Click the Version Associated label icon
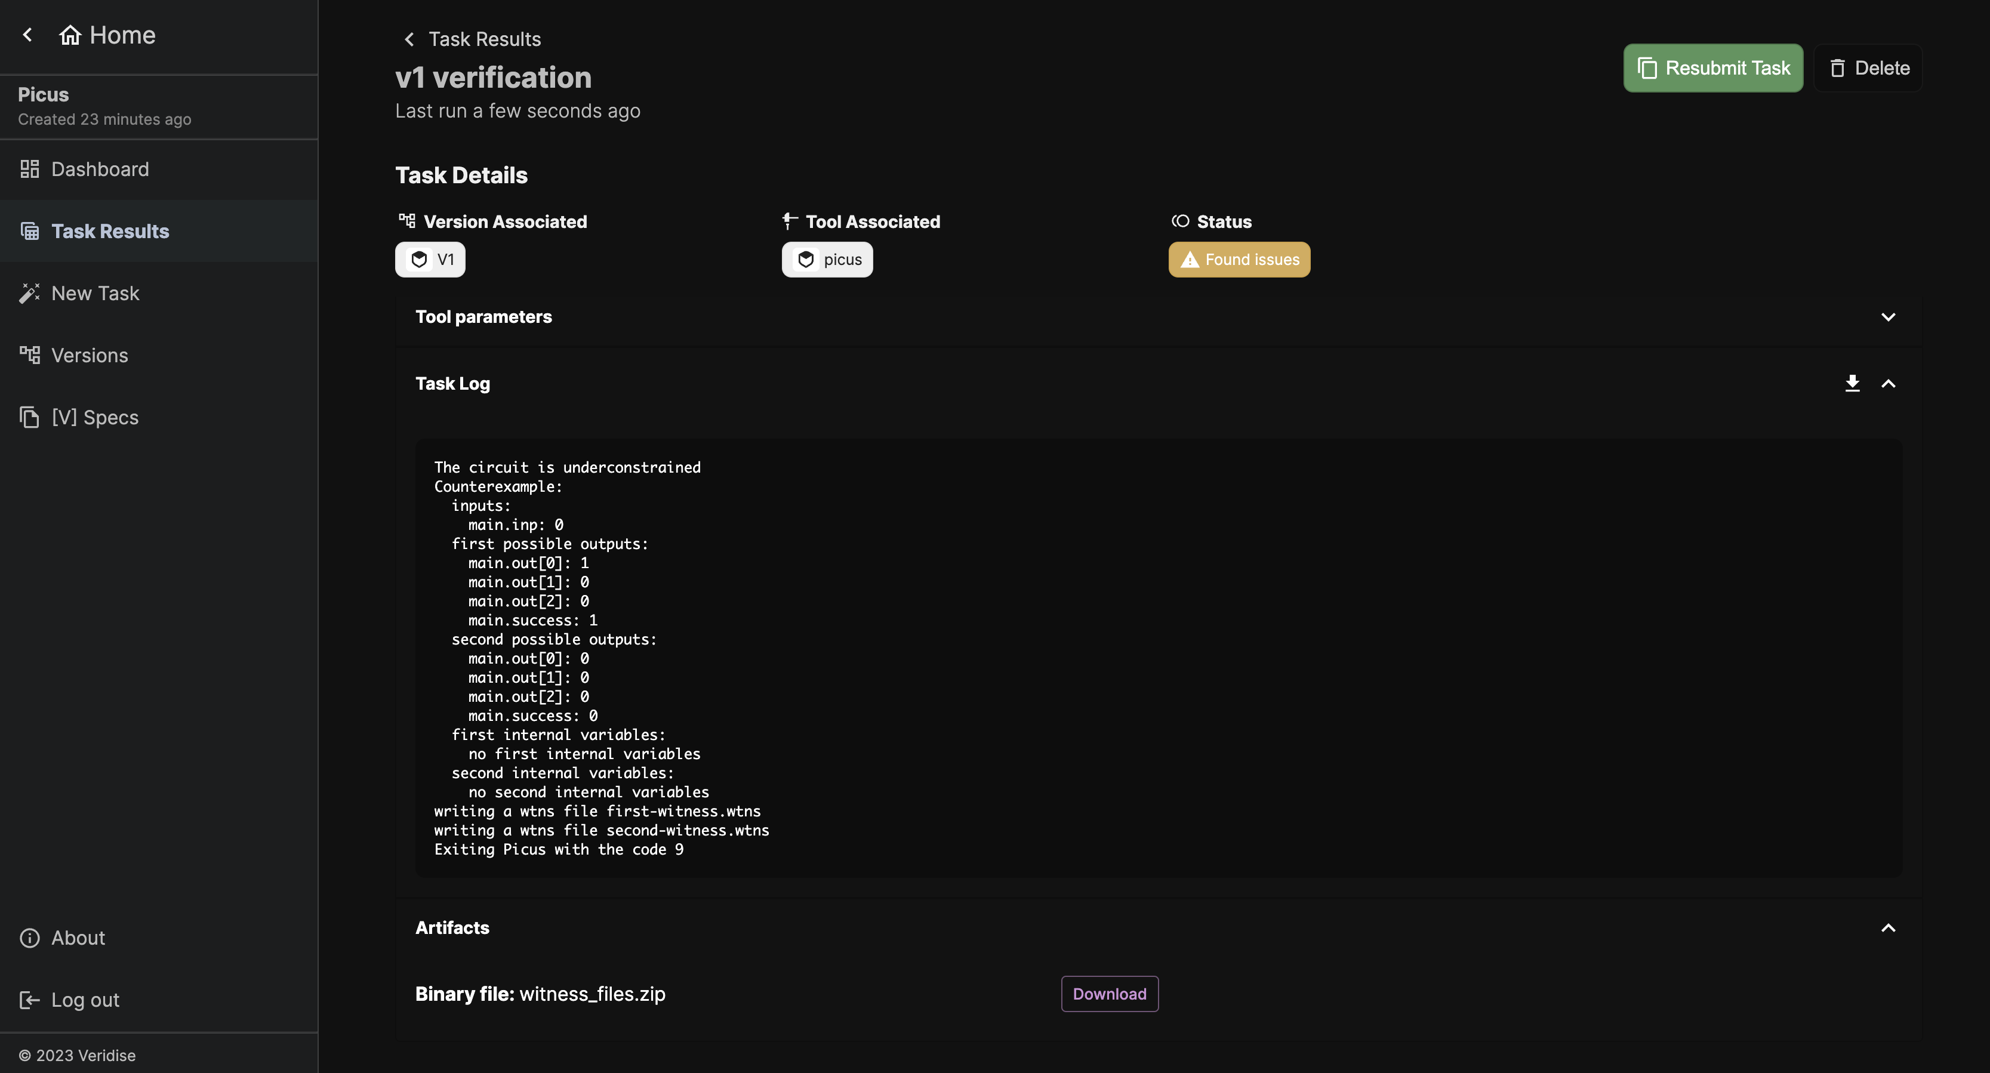Screen dimensions: 1990x1073 coord(407,221)
